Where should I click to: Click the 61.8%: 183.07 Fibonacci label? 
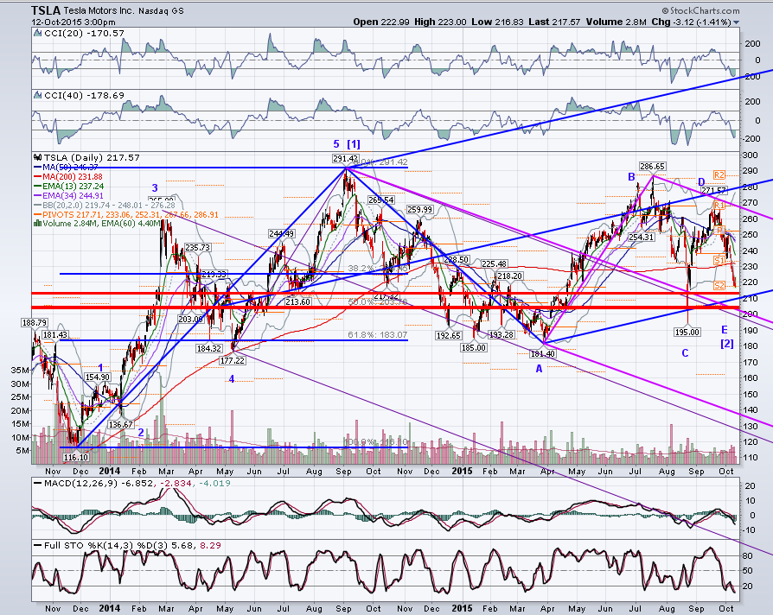coord(378,335)
